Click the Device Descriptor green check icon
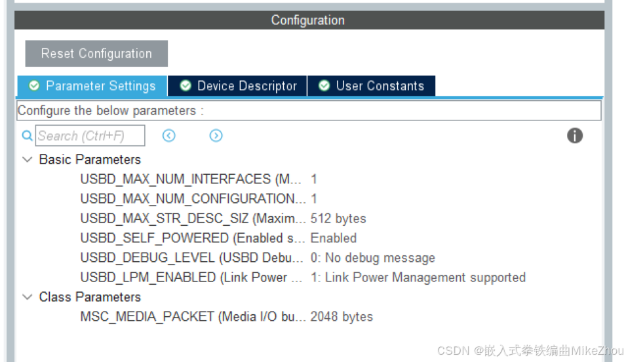The width and height of the screenshot is (626, 362). tap(186, 86)
